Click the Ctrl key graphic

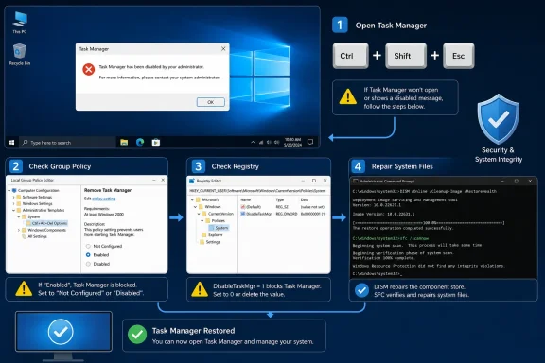point(350,56)
